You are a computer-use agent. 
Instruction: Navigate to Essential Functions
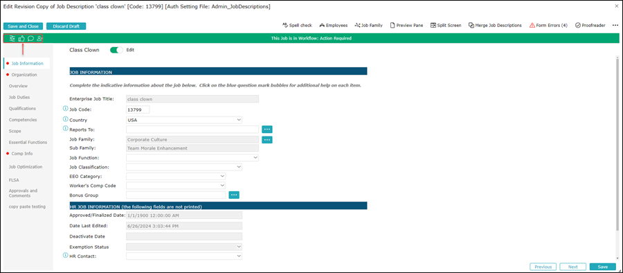tap(28, 142)
